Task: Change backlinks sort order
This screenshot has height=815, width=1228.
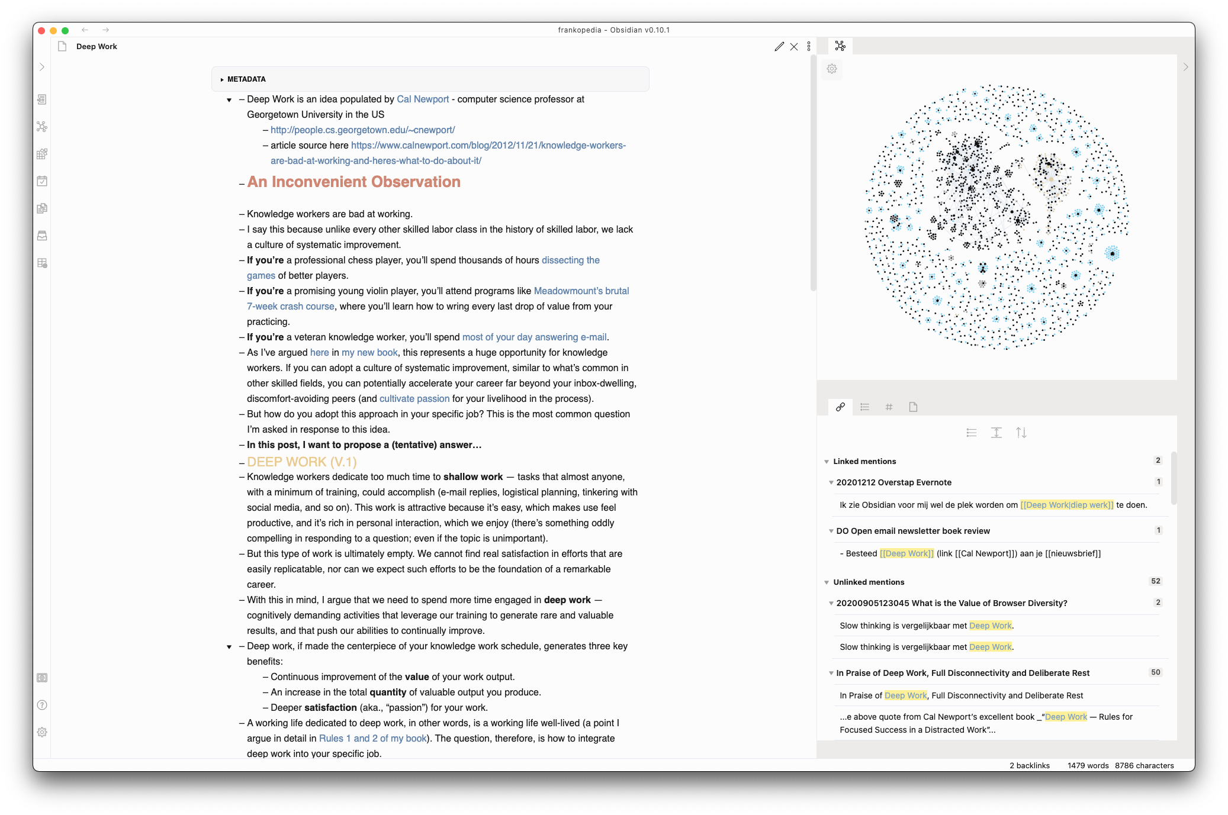Action: click(x=1021, y=433)
